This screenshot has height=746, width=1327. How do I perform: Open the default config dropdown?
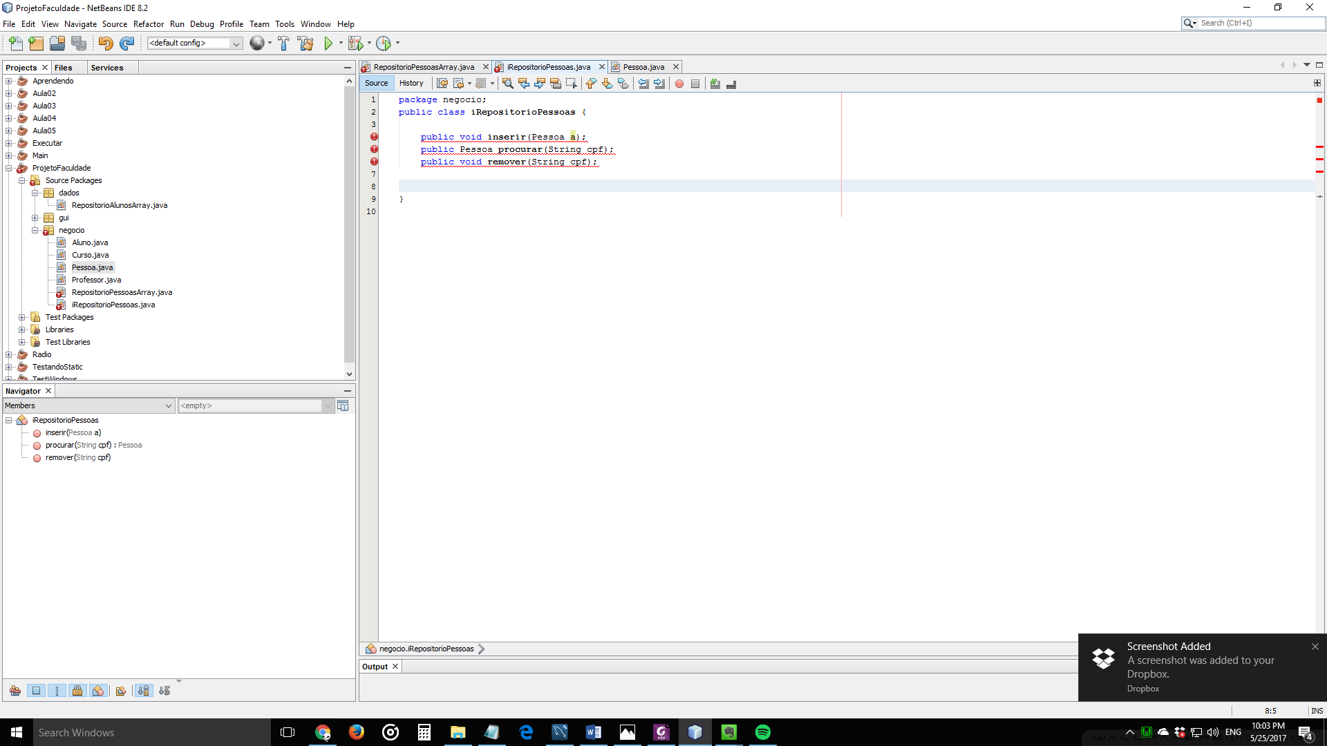(236, 44)
